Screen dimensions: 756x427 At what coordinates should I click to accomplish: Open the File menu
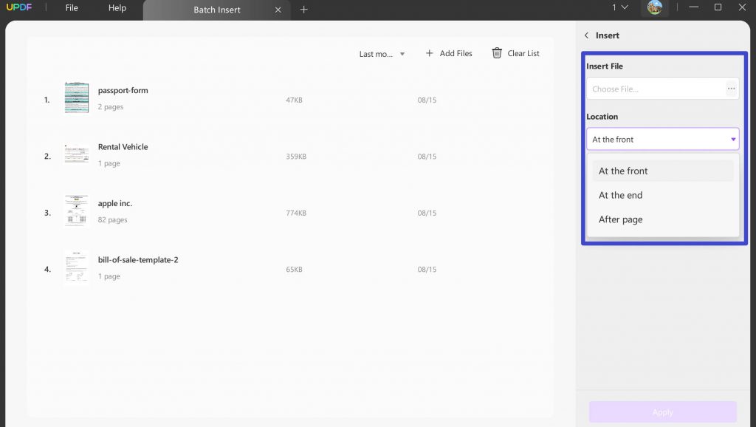(x=71, y=9)
